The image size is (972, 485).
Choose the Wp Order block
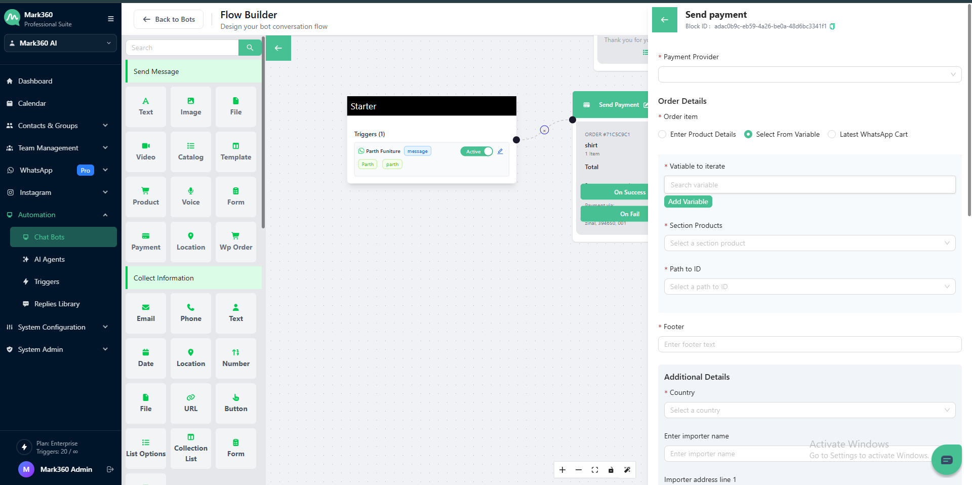235,241
